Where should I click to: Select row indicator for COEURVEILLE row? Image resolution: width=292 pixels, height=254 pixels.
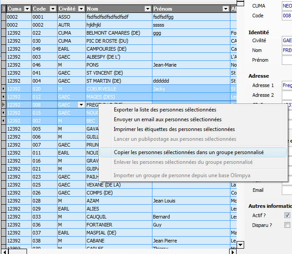point(4,89)
